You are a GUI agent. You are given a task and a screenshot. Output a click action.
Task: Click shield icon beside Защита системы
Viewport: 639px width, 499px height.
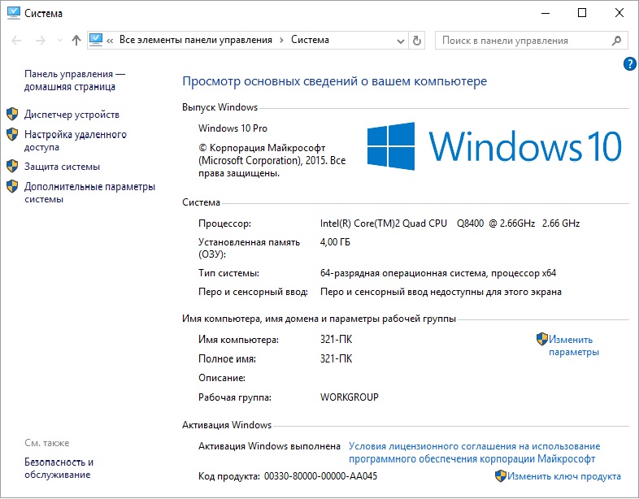pos(12,166)
